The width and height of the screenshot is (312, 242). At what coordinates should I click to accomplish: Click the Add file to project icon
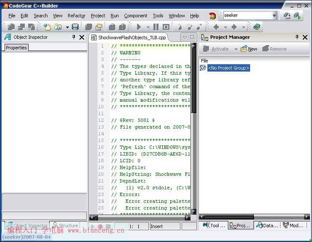[x=112, y=27]
